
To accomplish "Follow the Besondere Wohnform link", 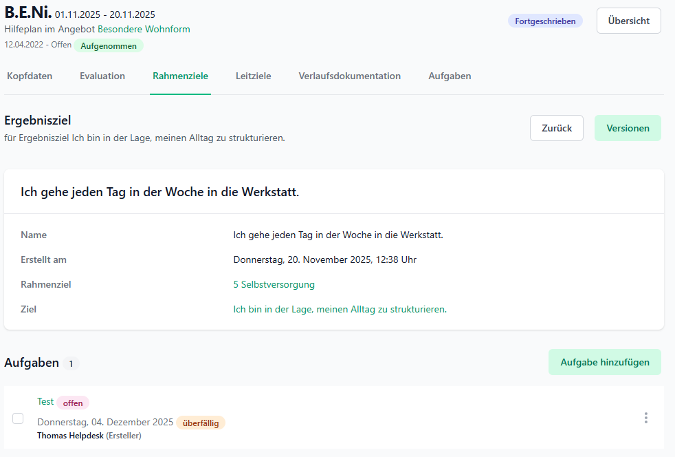I will [x=144, y=30].
